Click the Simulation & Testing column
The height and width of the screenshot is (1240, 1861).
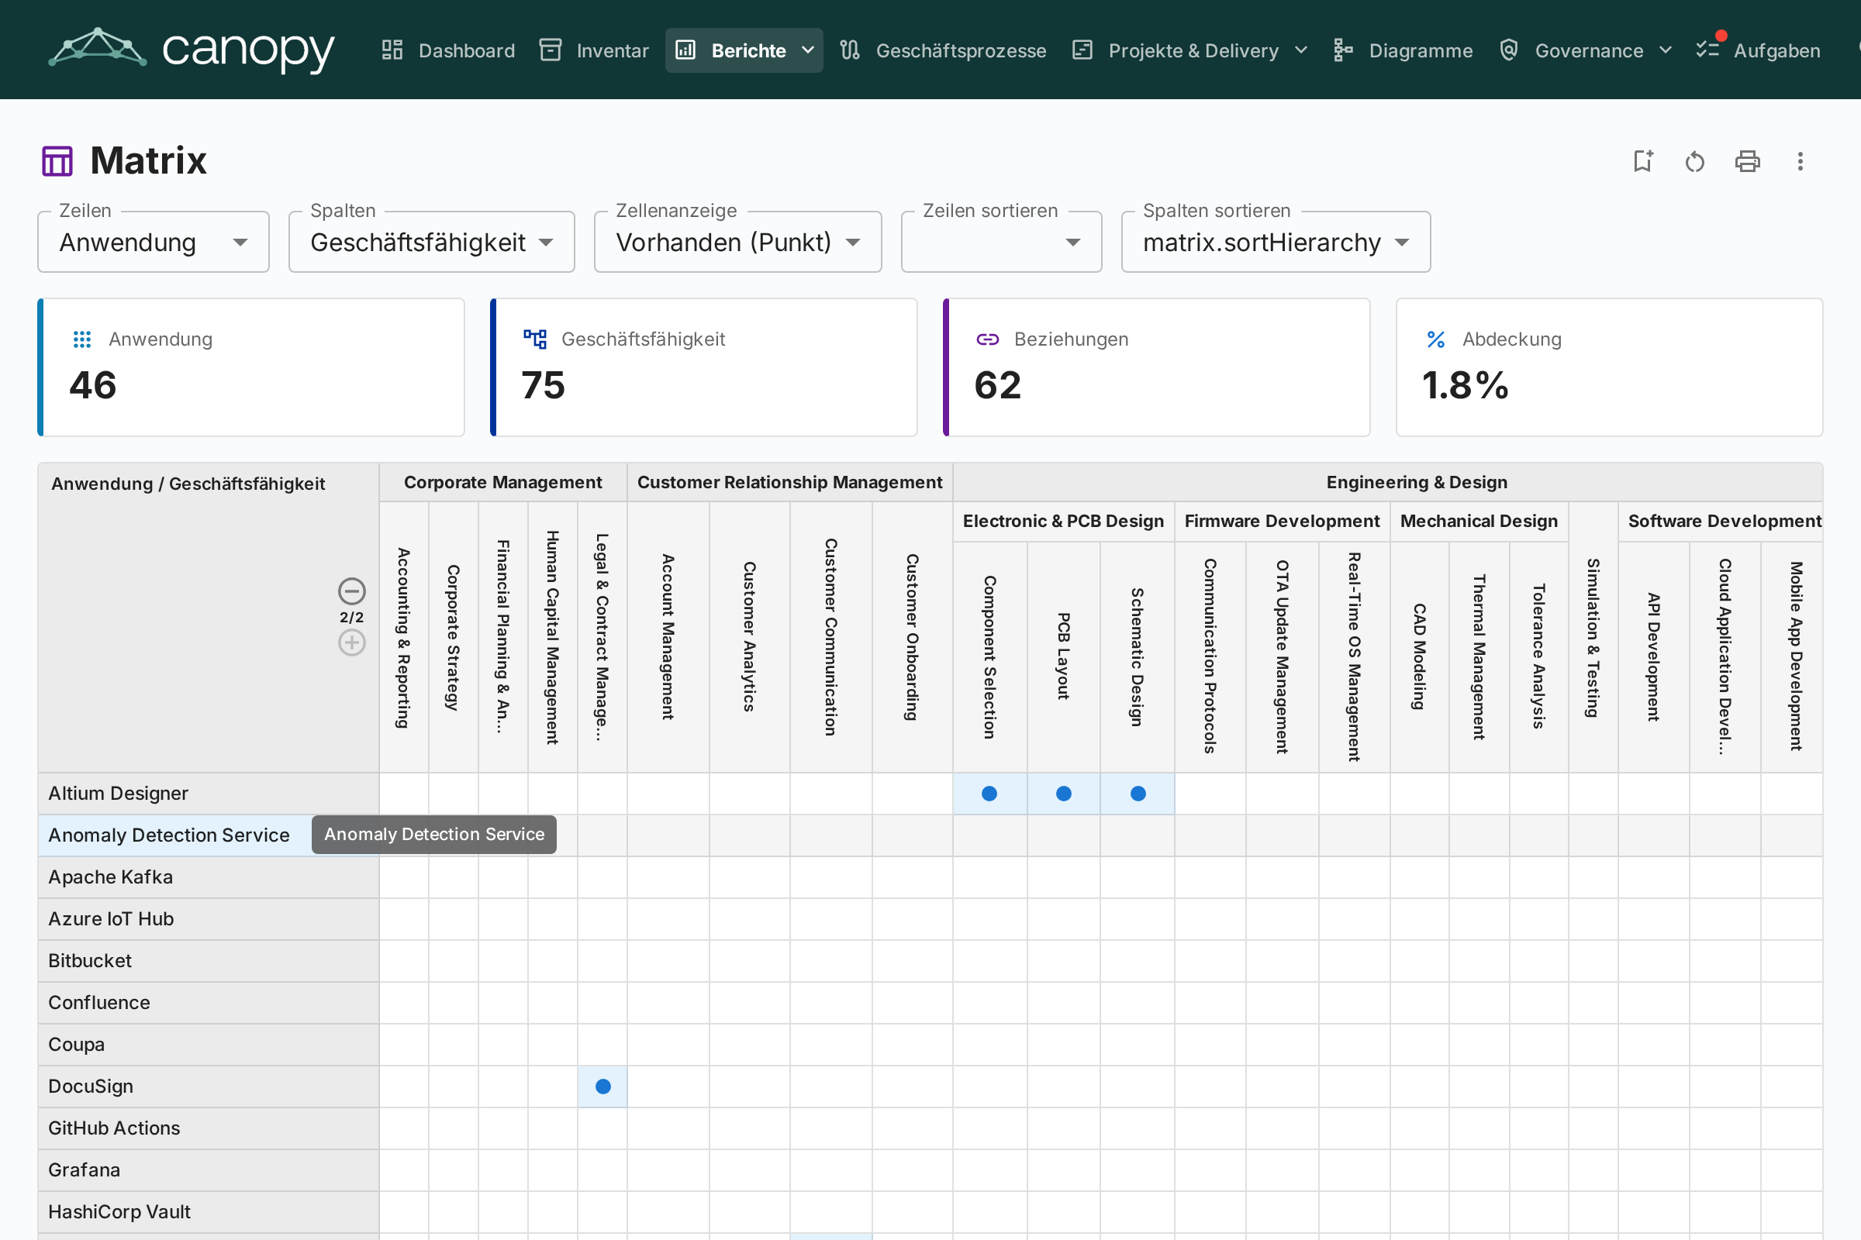click(1593, 637)
